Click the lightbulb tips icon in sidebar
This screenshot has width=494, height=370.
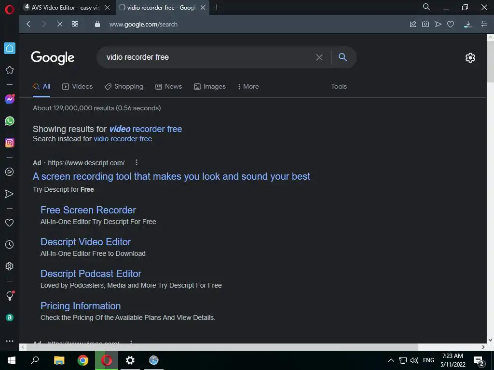click(10, 295)
